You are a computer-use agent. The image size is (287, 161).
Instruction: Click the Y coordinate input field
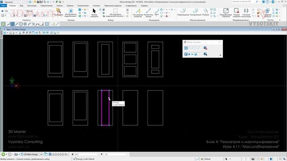(115, 154)
